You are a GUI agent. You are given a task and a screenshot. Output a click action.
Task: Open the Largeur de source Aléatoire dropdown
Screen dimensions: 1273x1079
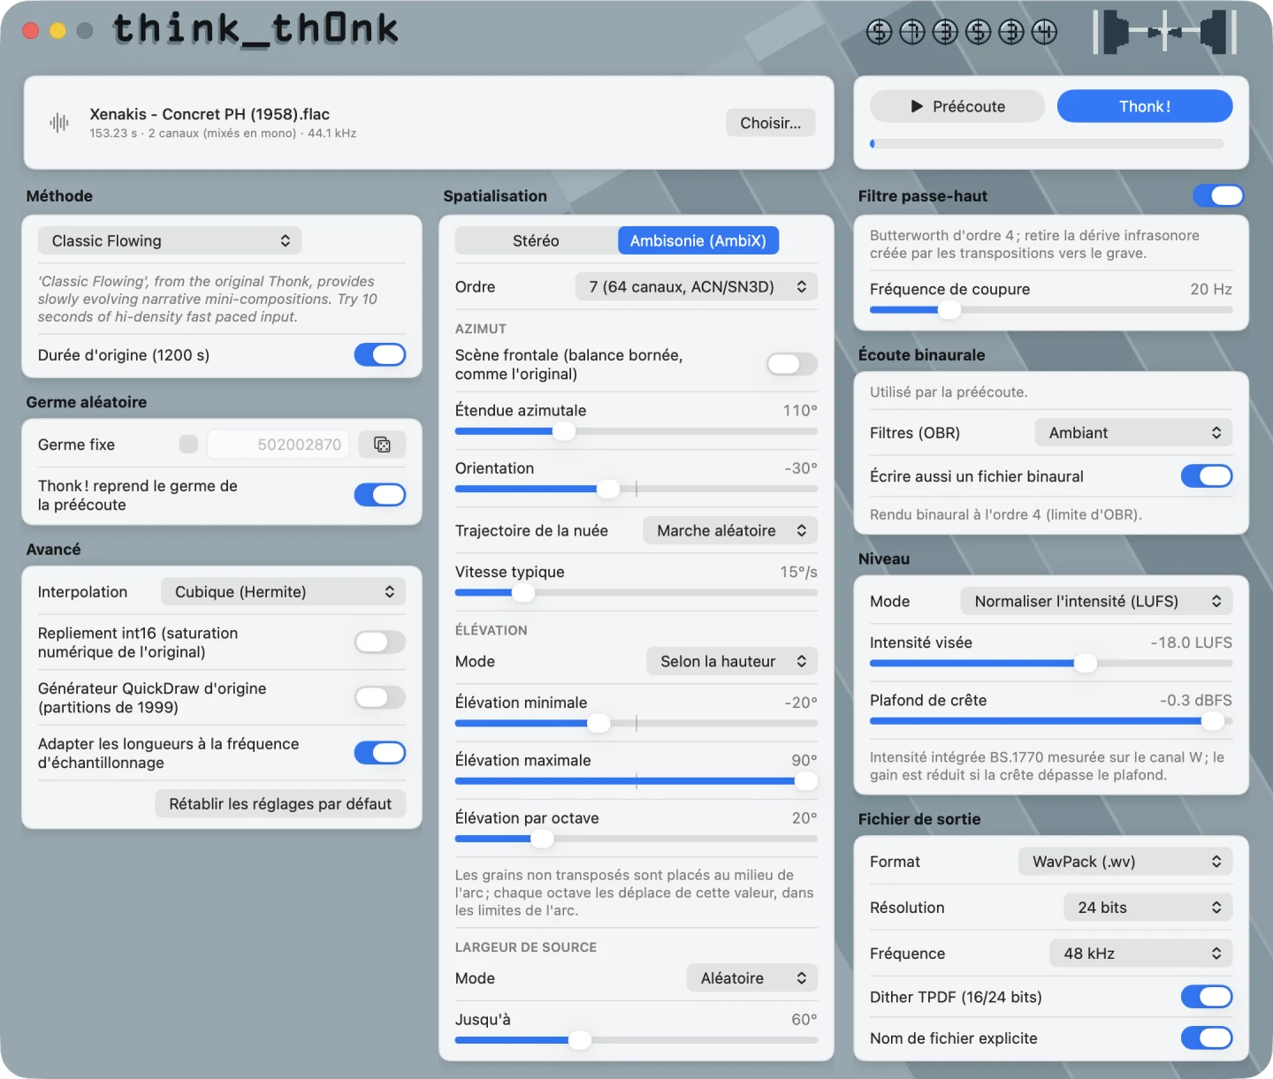[752, 978]
